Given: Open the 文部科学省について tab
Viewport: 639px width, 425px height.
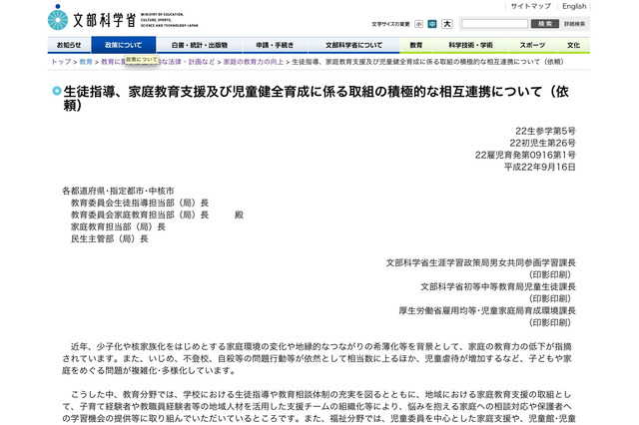Looking at the screenshot, I should [353, 45].
